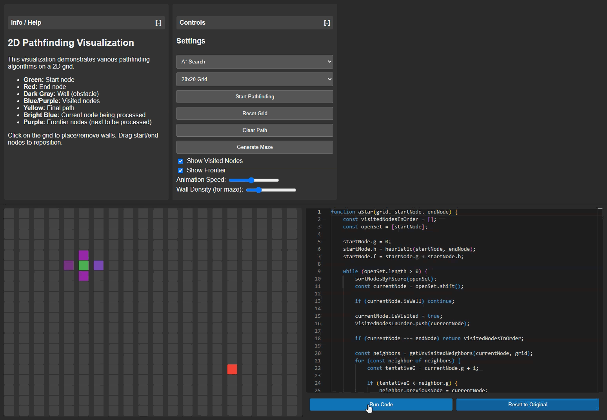The height and width of the screenshot is (420, 607).
Task: Start the pathfinding animation
Action: pos(254,96)
